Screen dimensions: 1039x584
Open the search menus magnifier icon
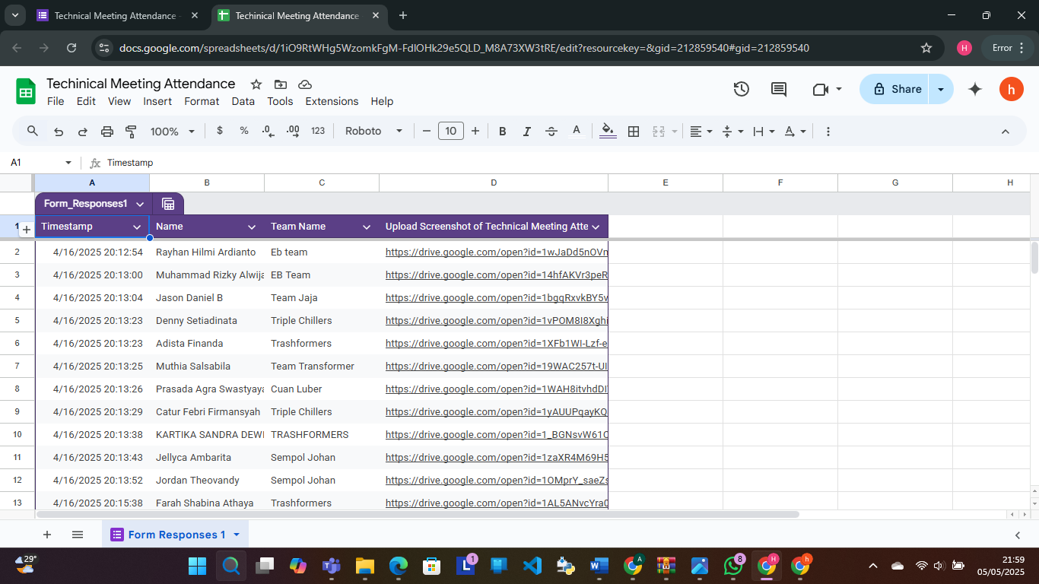(x=33, y=131)
